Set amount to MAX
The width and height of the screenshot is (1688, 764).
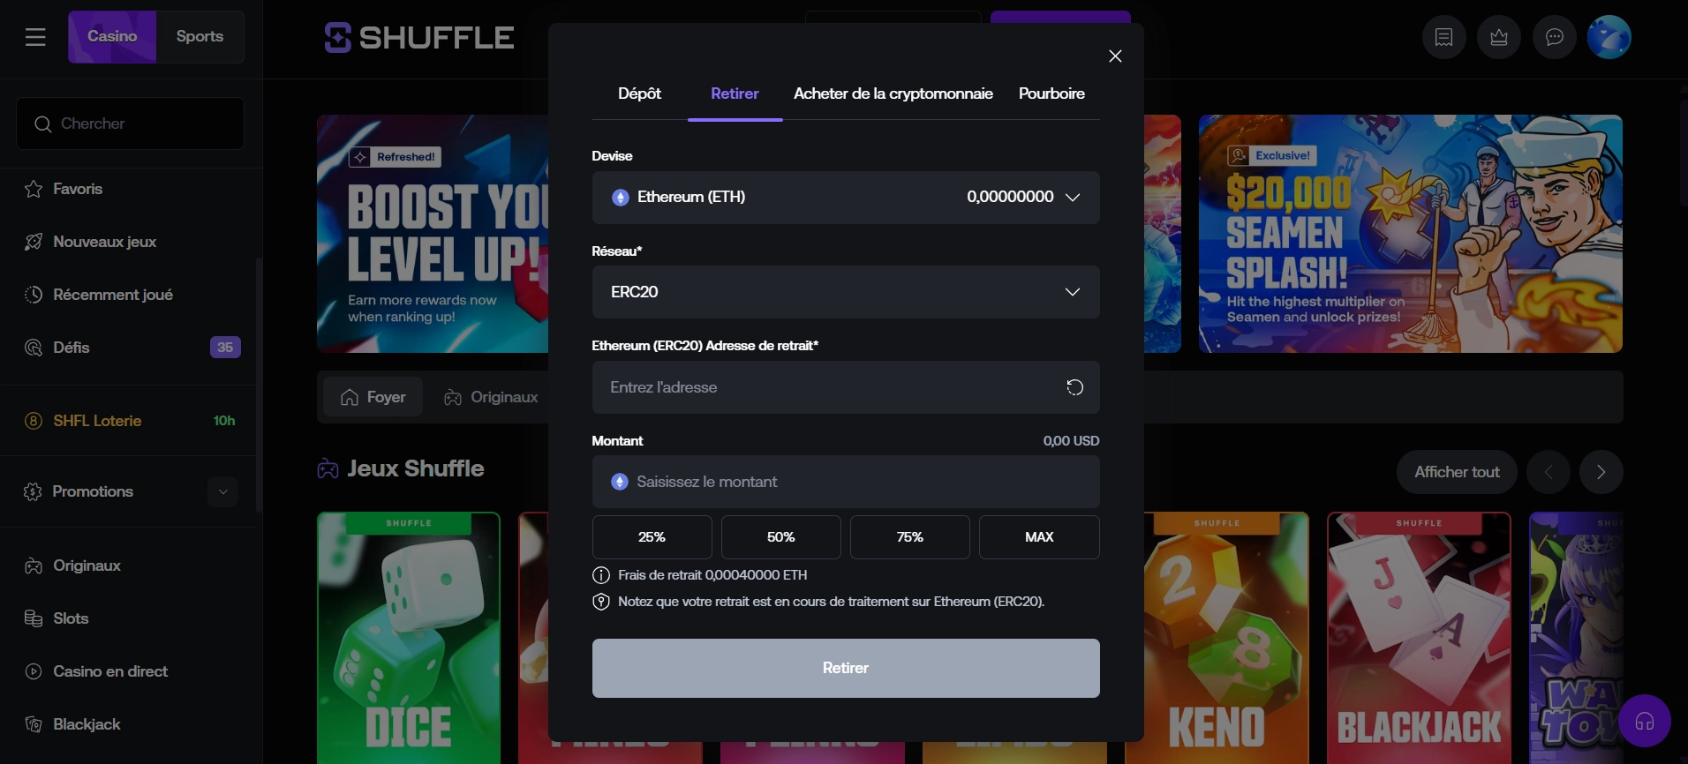(1039, 537)
